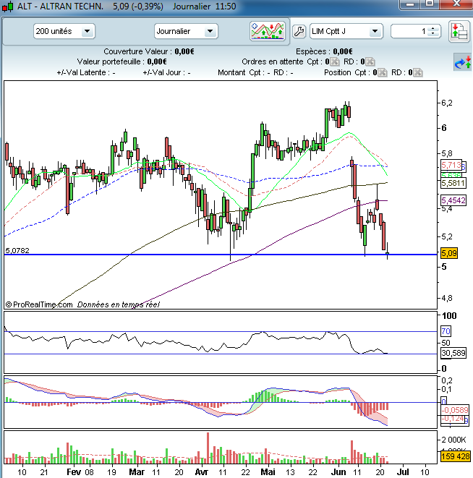Click the 5,713 moving average label

click(x=451, y=165)
